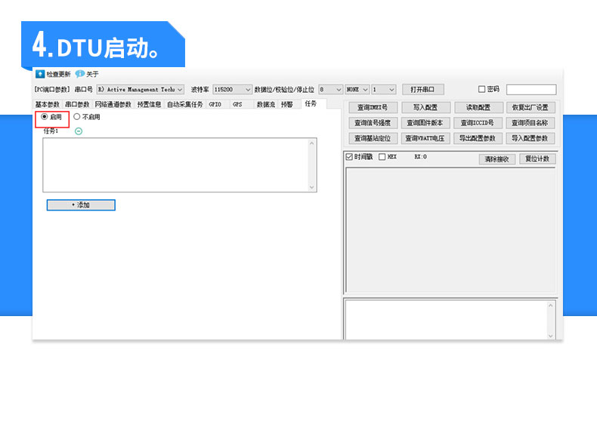The height and width of the screenshot is (424, 597).
Task: Click the bottom-right send text area
Action: 446,319
